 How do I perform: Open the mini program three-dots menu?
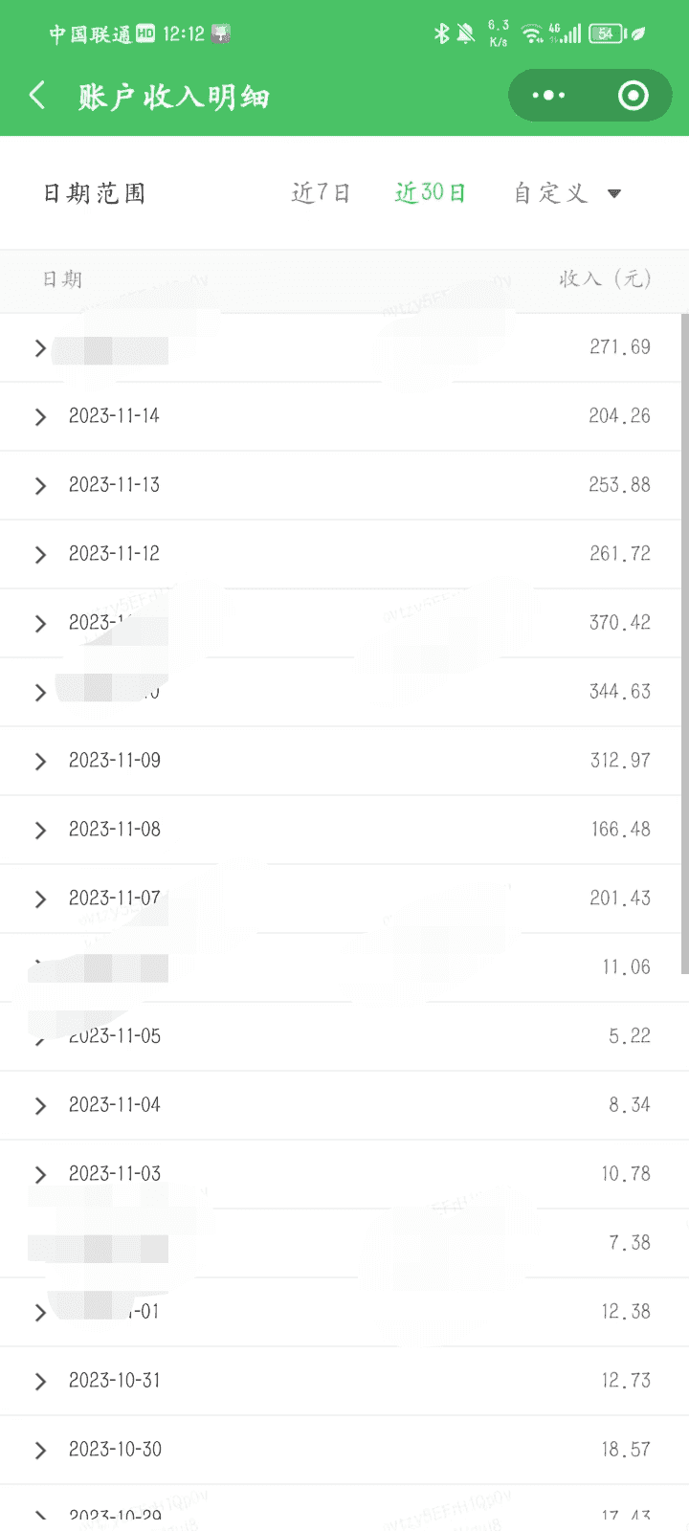(548, 96)
